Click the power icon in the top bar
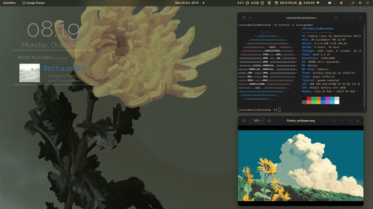 tap(367, 3)
